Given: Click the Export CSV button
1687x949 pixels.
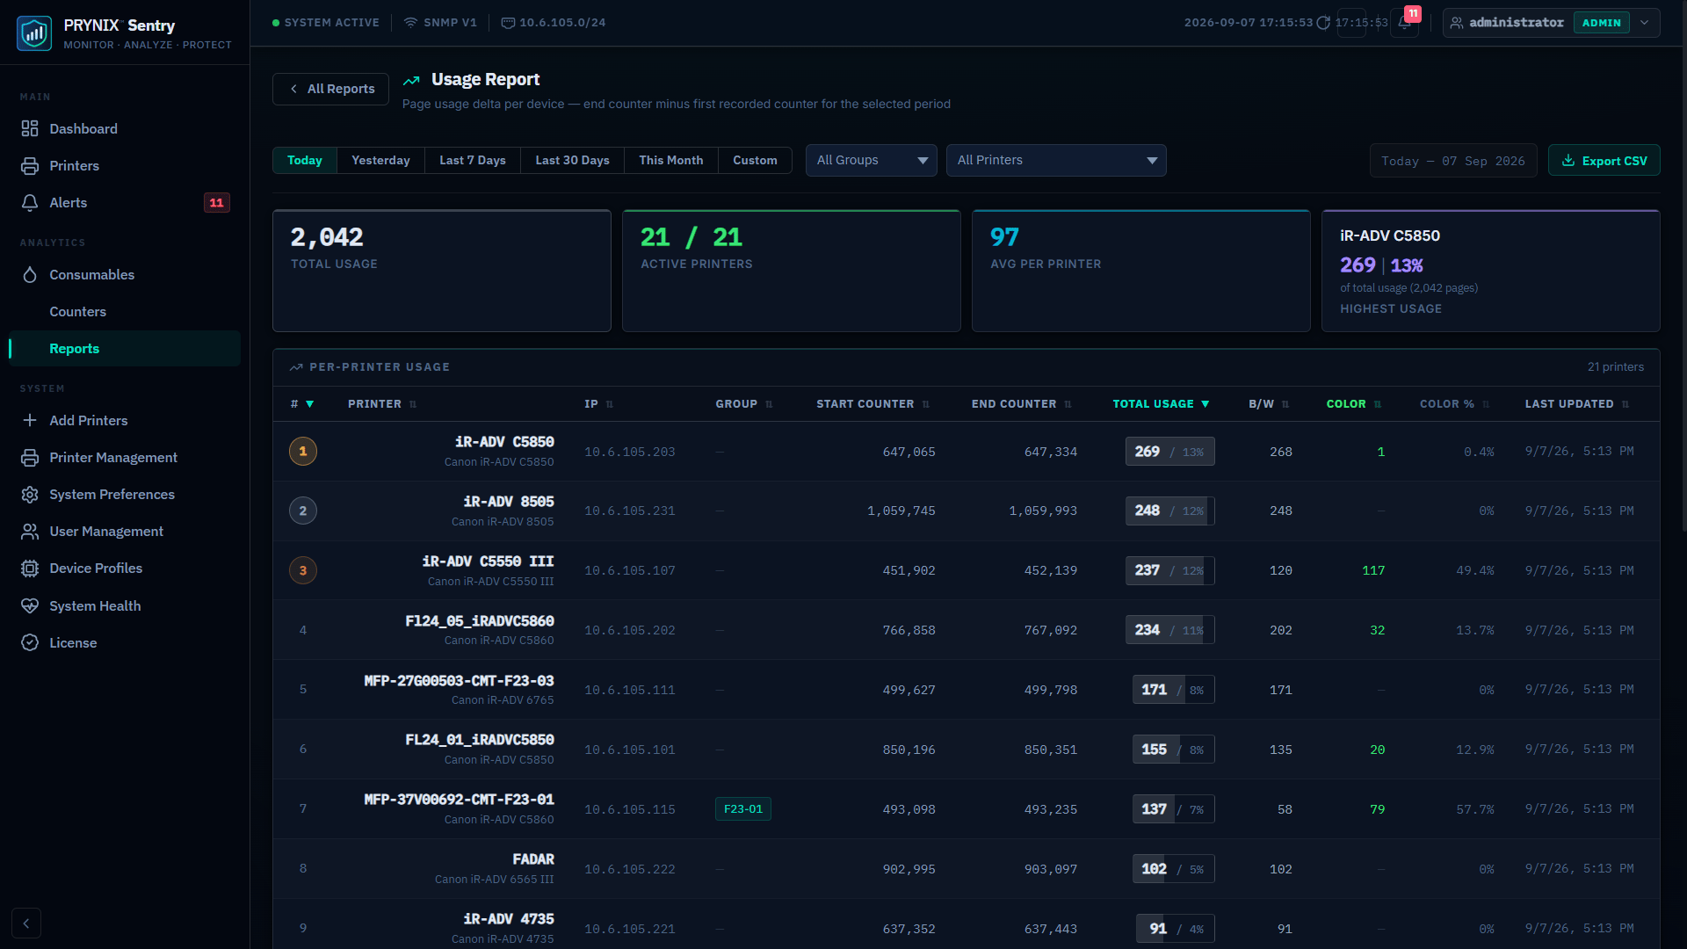Looking at the screenshot, I should [x=1604, y=161].
